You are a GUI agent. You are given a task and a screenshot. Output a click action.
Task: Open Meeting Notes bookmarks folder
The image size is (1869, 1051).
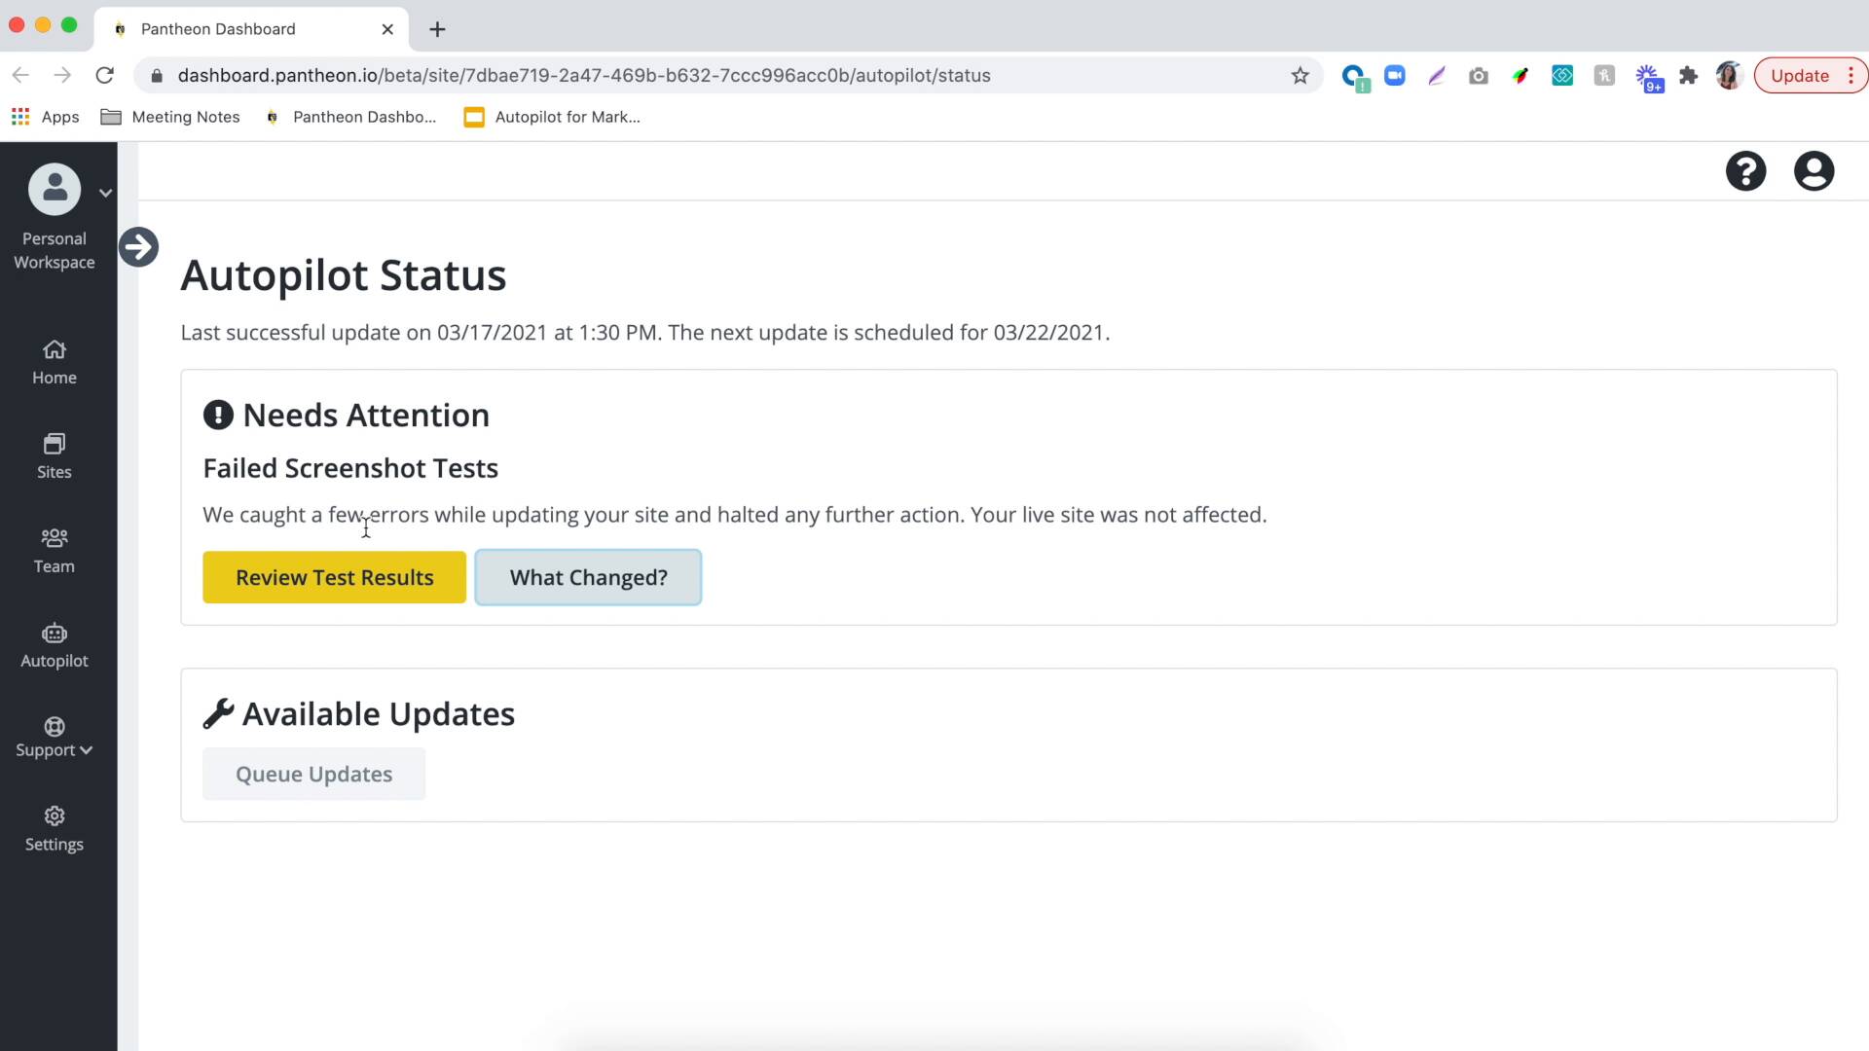[x=171, y=117]
